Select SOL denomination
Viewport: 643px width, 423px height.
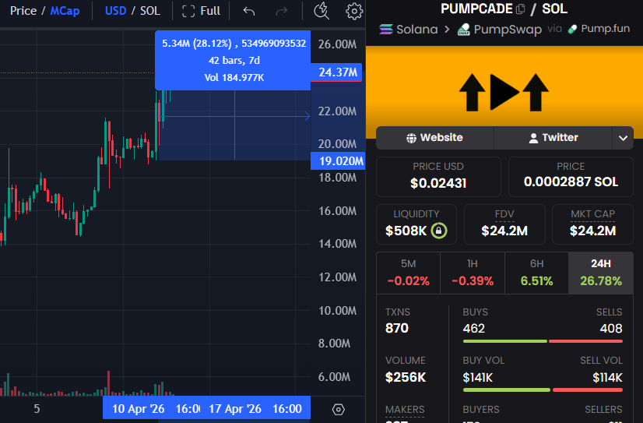tap(150, 11)
